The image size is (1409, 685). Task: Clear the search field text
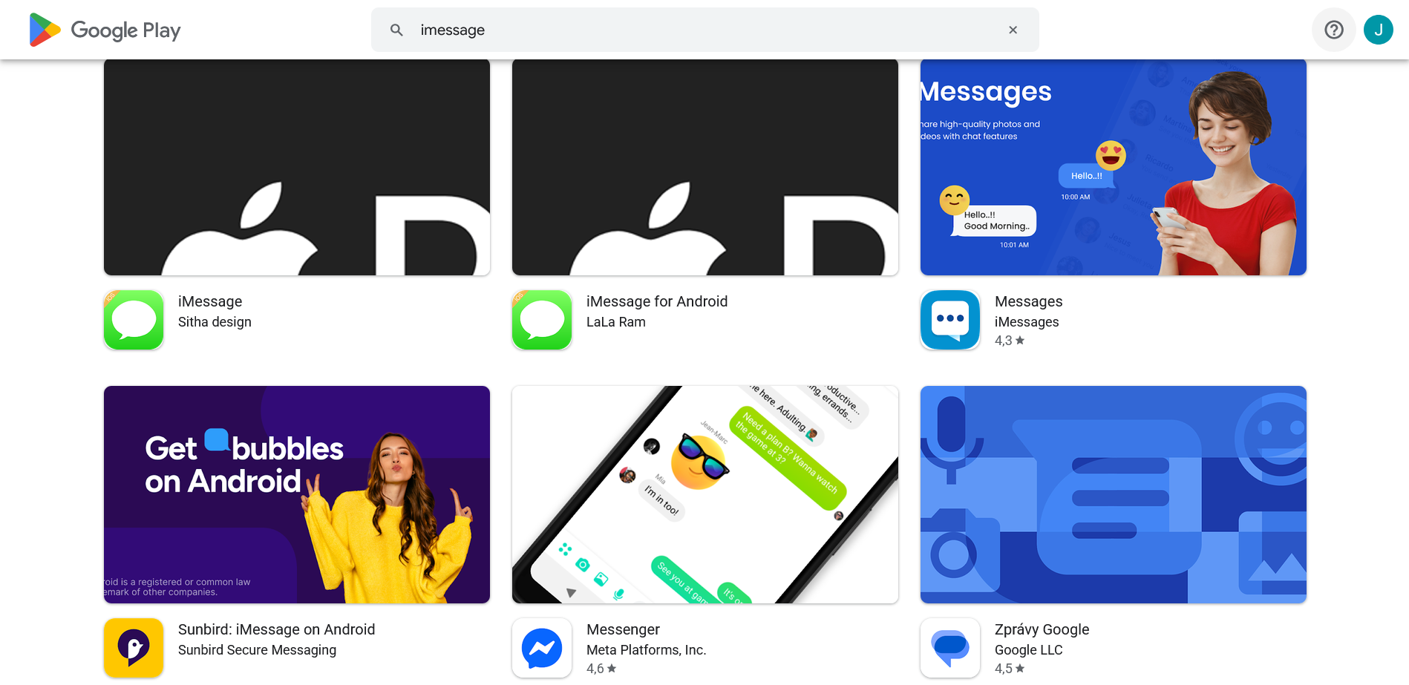click(x=1013, y=30)
